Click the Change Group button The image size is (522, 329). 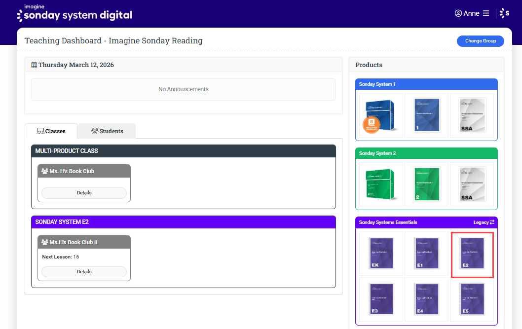point(480,41)
